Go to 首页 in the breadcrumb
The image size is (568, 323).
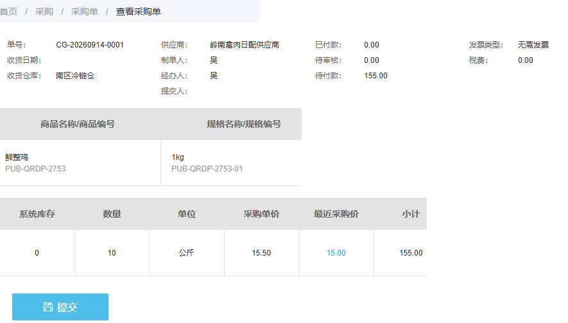[x=8, y=12]
